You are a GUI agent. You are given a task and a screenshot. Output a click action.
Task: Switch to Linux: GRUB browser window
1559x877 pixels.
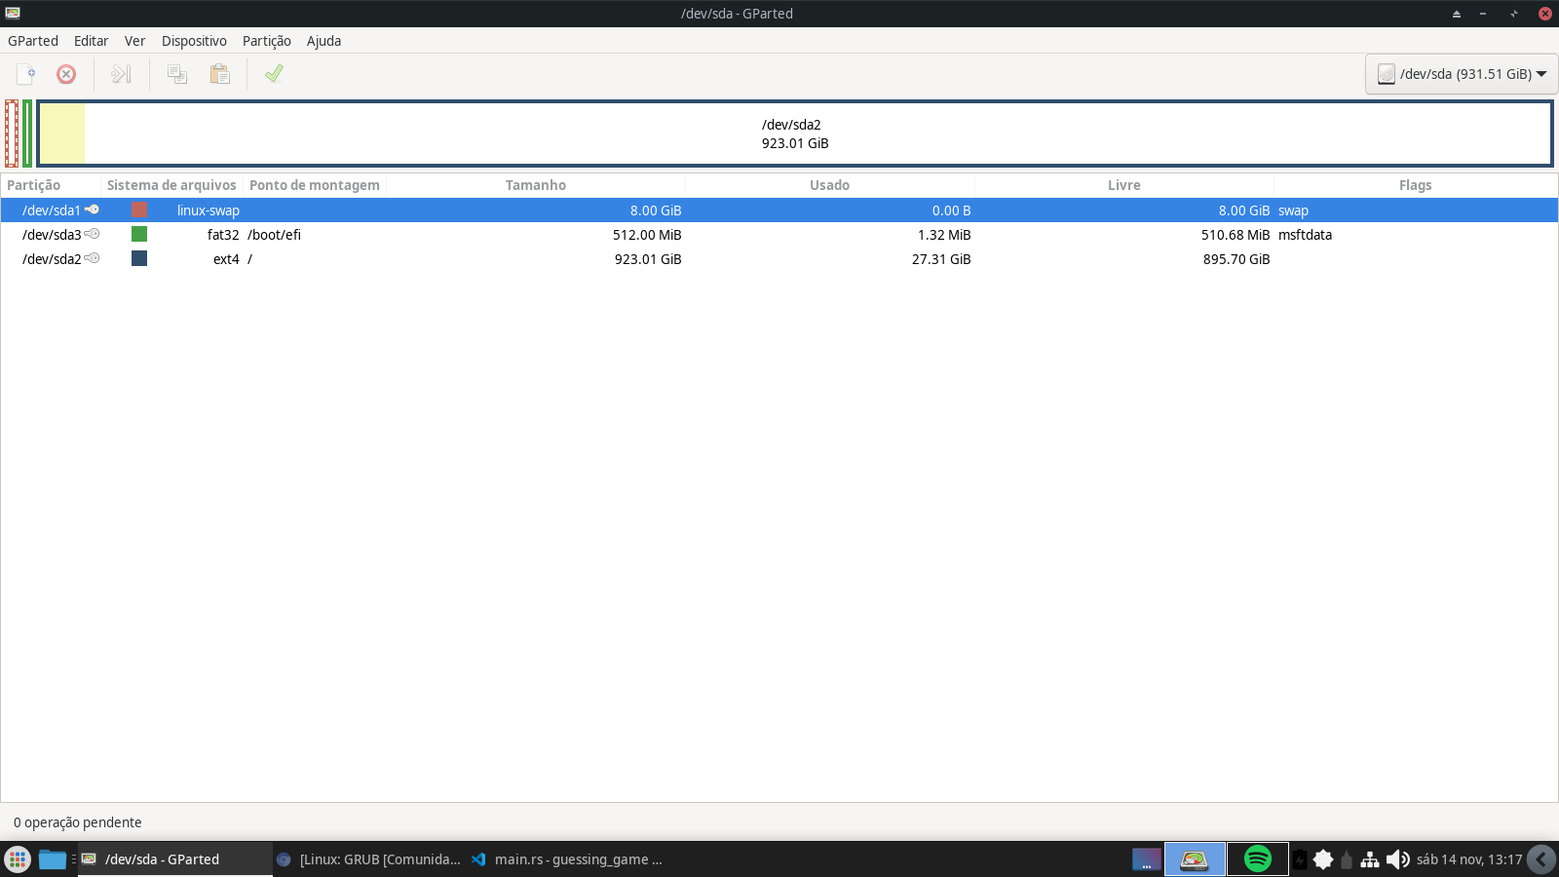point(370,859)
